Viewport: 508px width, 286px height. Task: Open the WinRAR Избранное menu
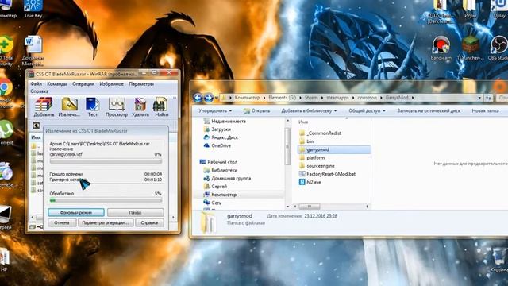pyautogui.click(x=111, y=84)
